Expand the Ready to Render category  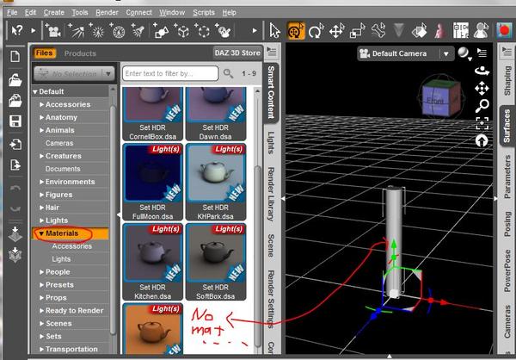[x=41, y=311]
